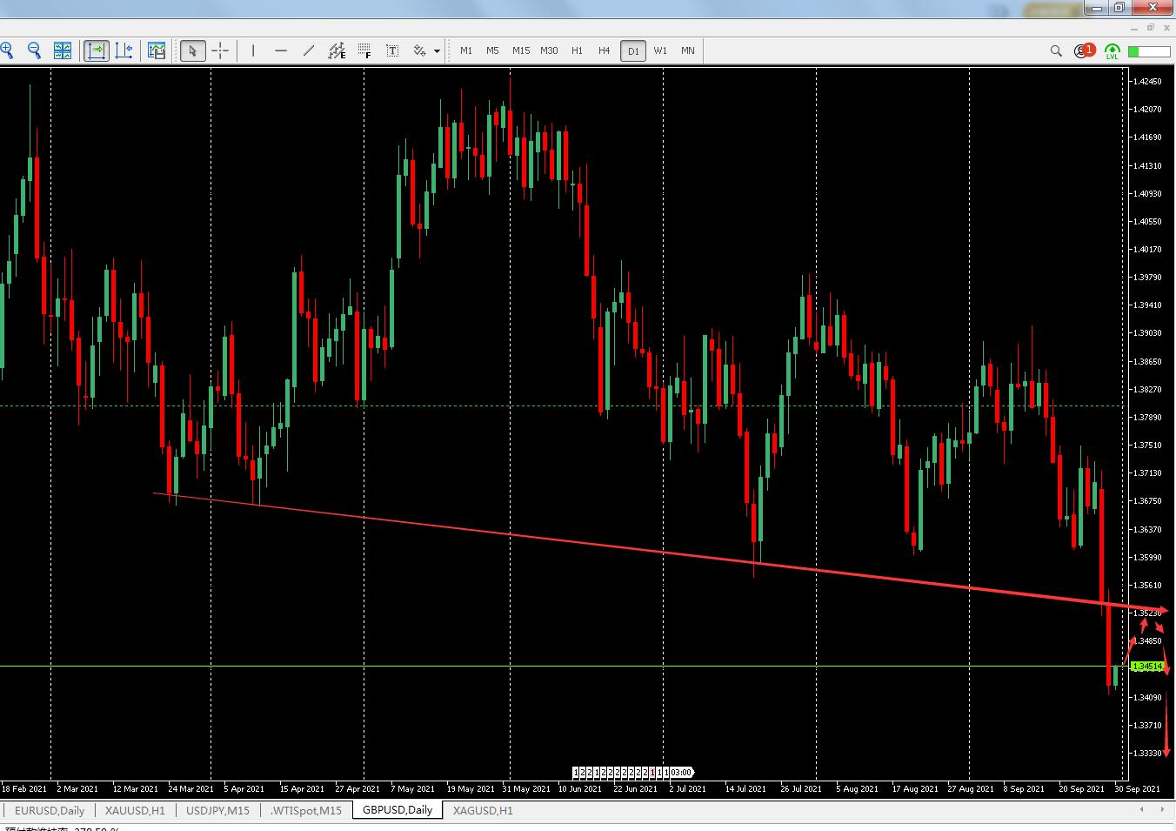Select the GBPUSD,Daily chart tab
The image size is (1176, 831).
tap(398, 810)
